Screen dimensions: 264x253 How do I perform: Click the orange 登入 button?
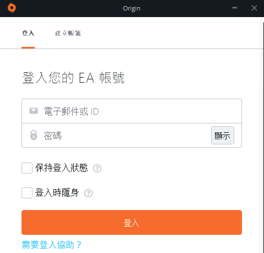coord(132,222)
